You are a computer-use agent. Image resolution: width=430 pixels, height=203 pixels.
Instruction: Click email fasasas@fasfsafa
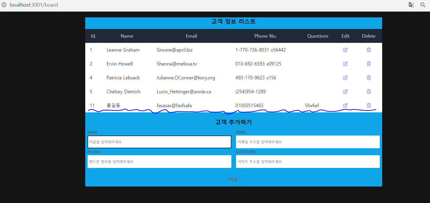[x=174, y=105]
